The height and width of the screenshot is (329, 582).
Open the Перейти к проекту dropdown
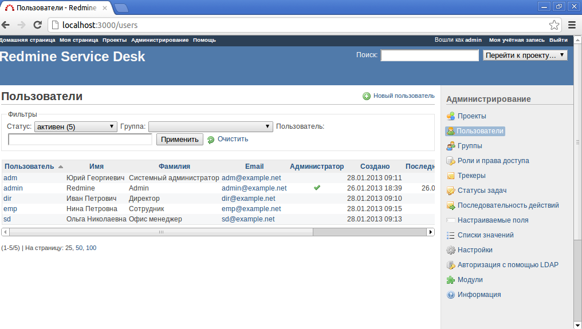525,56
